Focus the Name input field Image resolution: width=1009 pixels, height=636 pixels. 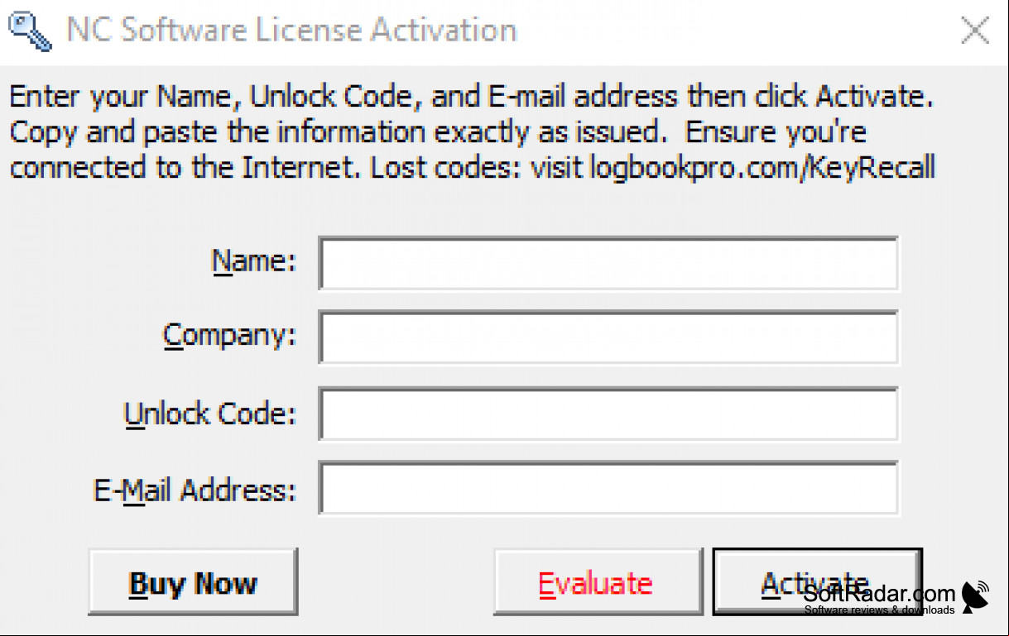[x=608, y=264]
